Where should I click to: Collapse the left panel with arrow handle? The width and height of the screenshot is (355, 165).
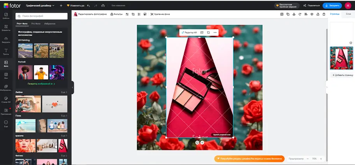click(72, 87)
